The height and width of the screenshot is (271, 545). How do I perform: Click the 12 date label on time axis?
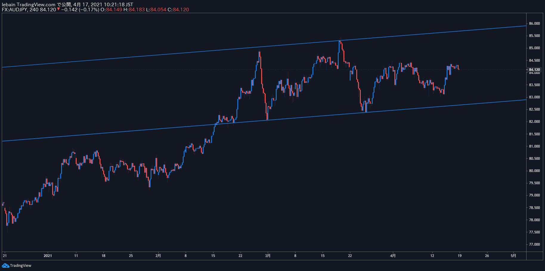[432, 255]
